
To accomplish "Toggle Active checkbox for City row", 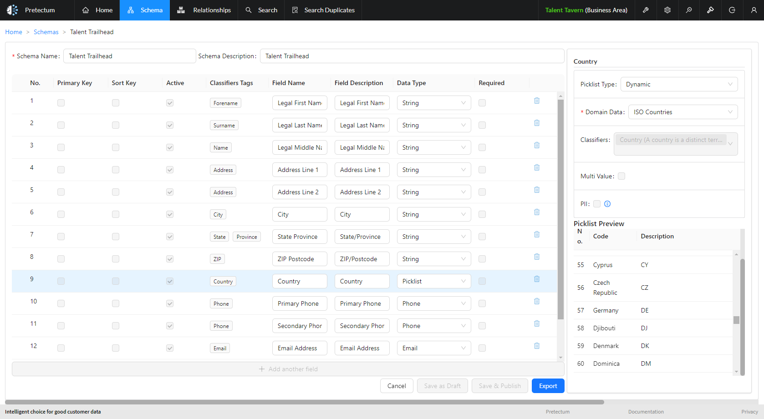I will (x=170, y=214).
